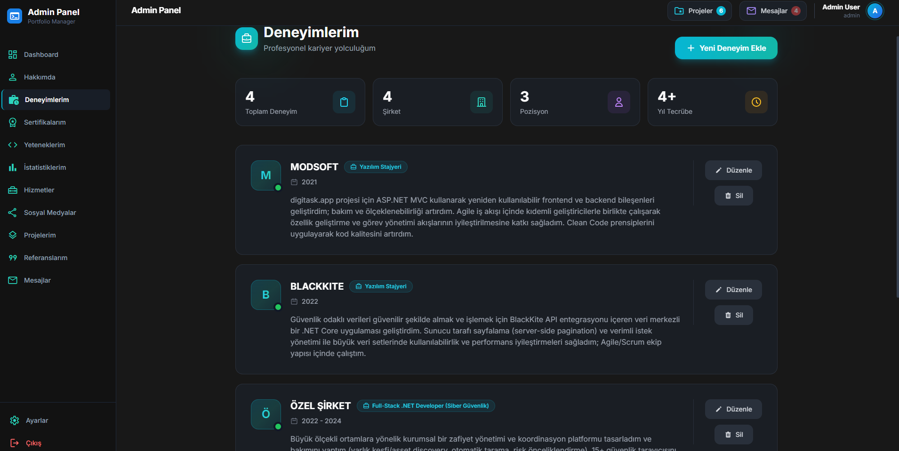The width and height of the screenshot is (899, 451).
Task: Click the Çıkış logout icon
Action: click(x=15, y=443)
